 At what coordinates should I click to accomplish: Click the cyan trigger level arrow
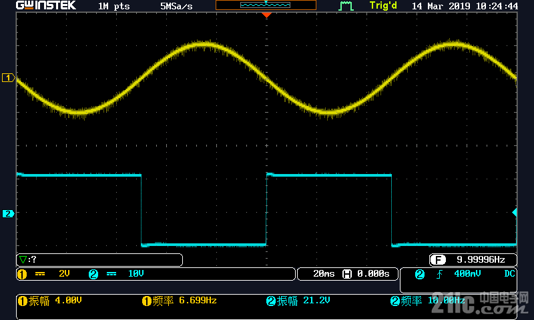[x=515, y=213]
